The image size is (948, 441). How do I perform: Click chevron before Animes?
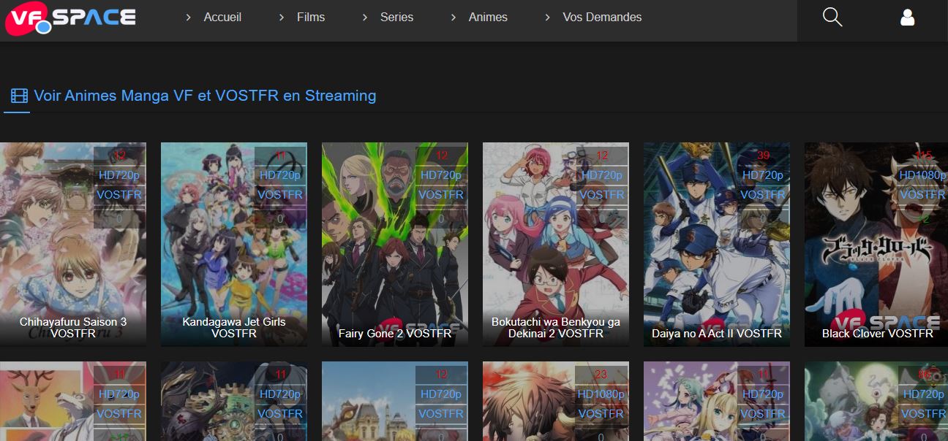tap(454, 18)
